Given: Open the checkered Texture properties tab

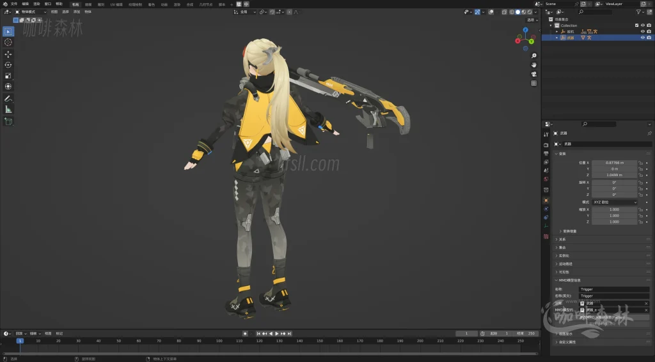Looking at the screenshot, I should point(546,236).
